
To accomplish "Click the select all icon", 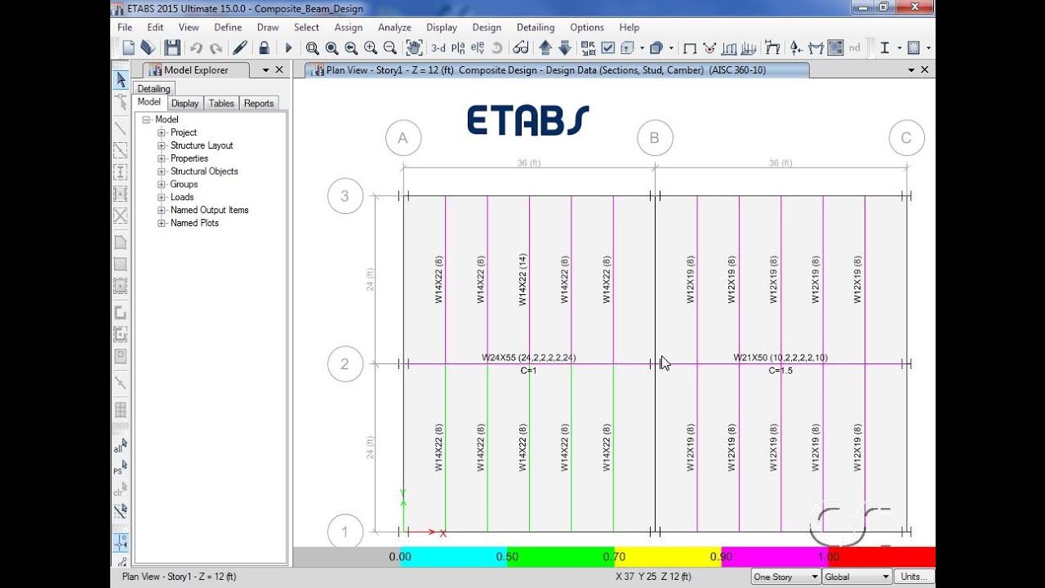I will (120, 448).
